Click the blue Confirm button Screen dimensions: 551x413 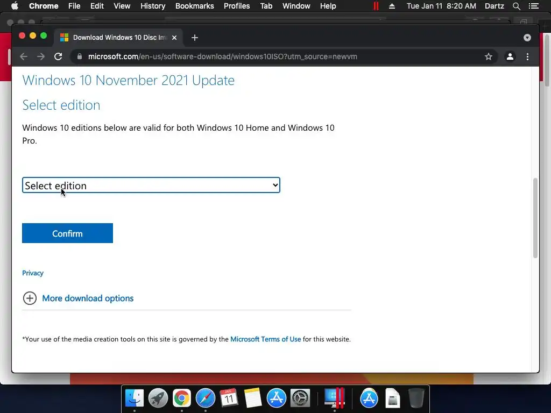tap(67, 233)
